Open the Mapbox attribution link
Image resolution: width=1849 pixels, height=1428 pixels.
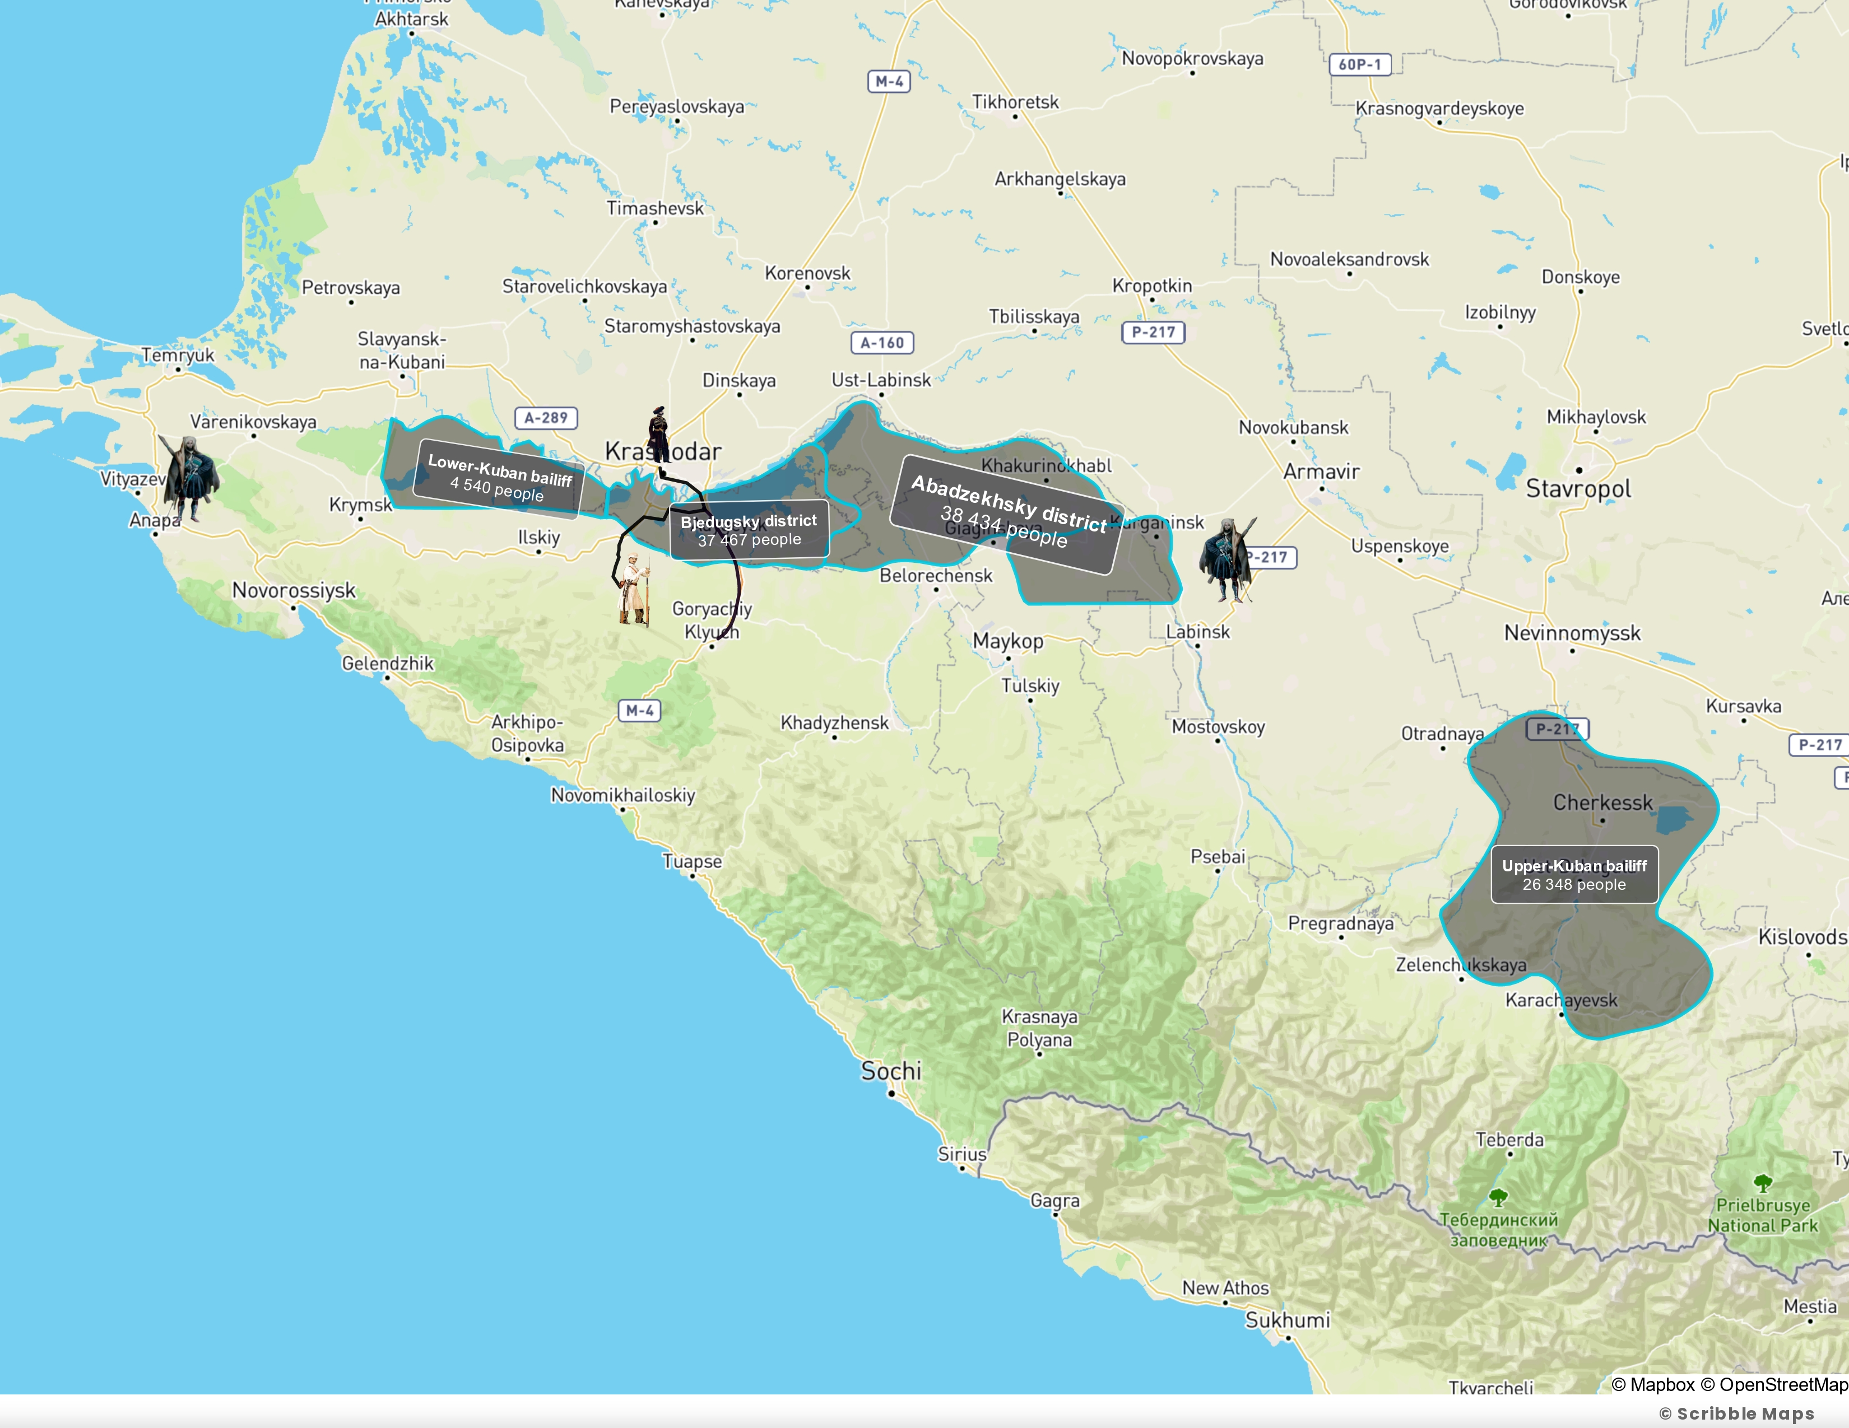(1652, 1384)
